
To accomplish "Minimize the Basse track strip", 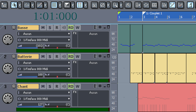I will click(x=105, y=28).
